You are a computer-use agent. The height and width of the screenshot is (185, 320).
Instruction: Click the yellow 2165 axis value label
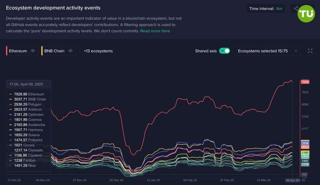tap(305, 152)
